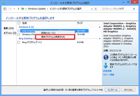
Task: Click the インストール button
Action: coord(113,90)
